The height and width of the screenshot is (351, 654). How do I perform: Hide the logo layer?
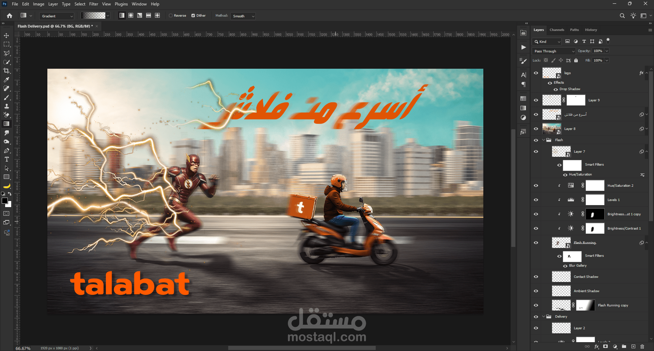pyautogui.click(x=536, y=73)
